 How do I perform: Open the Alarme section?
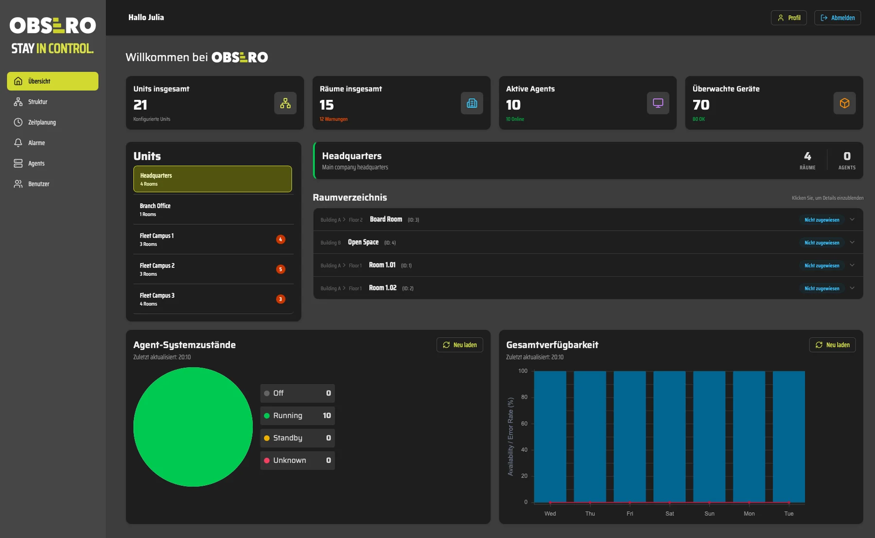pos(52,143)
